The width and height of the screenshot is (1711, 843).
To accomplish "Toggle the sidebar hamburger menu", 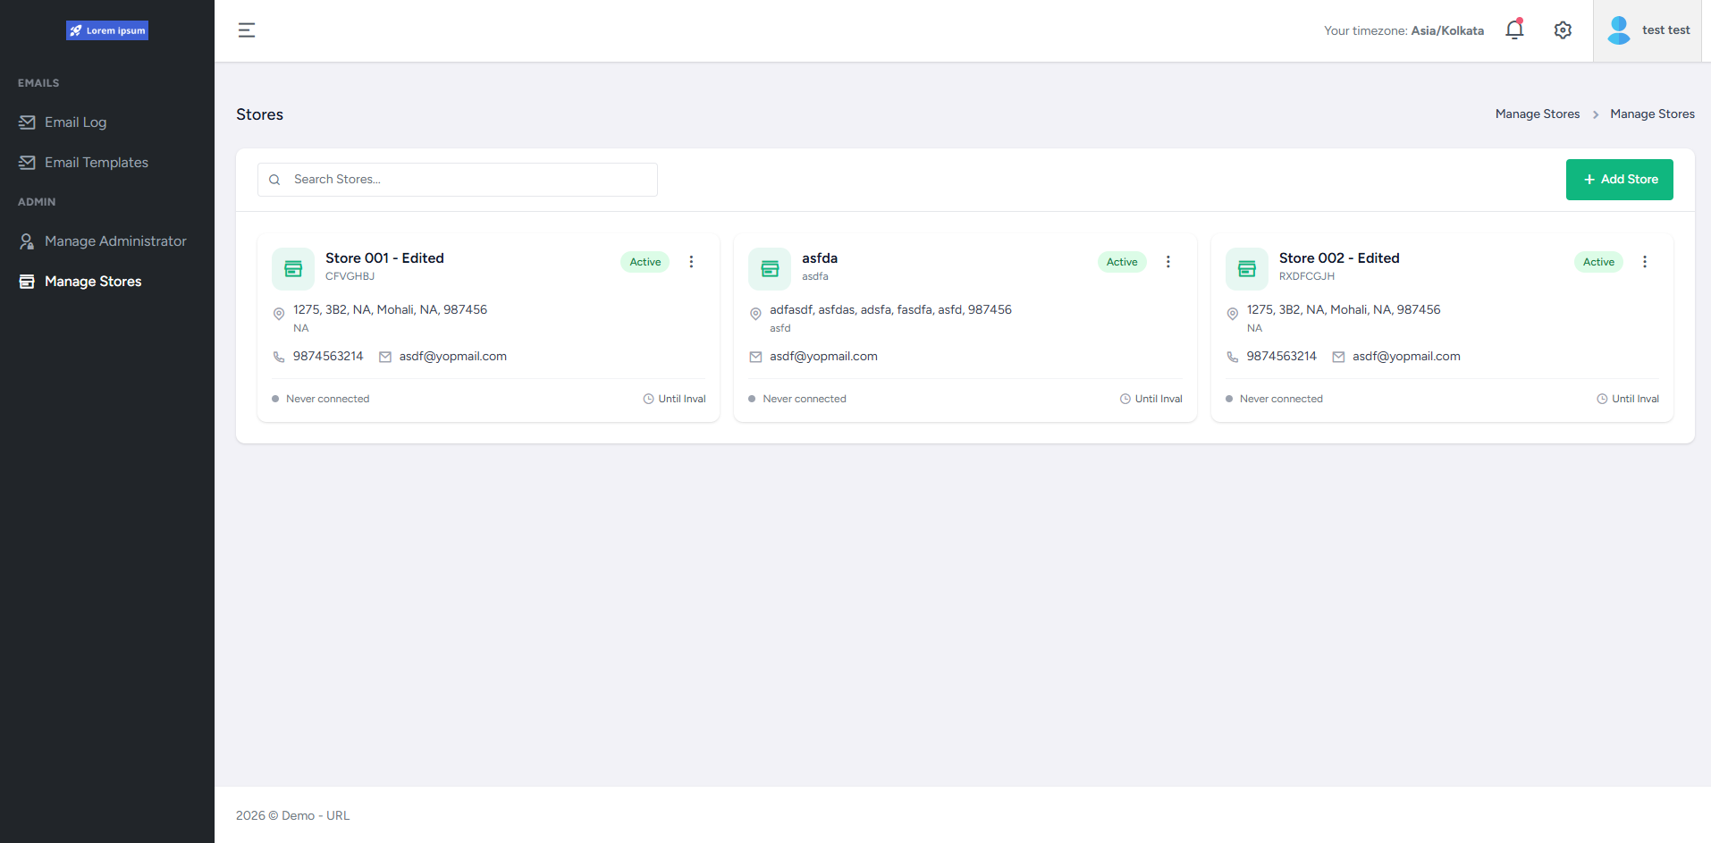I will pyautogui.click(x=247, y=30).
